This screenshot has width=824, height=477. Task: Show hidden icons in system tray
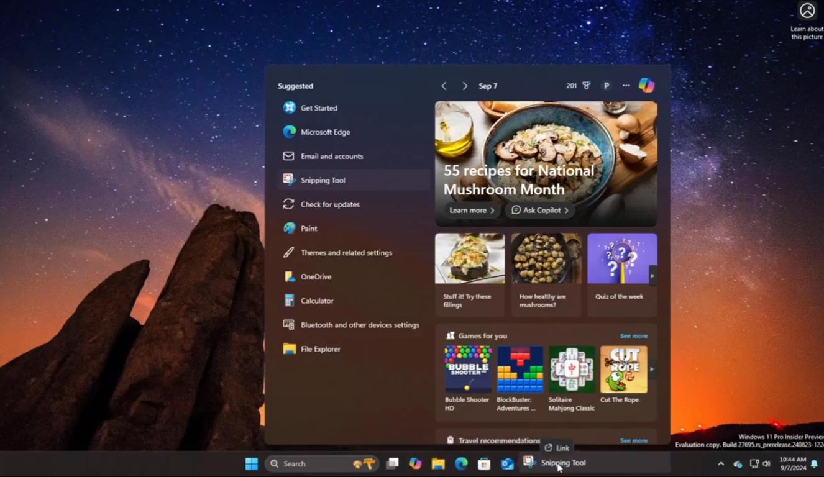tap(721, 464)
